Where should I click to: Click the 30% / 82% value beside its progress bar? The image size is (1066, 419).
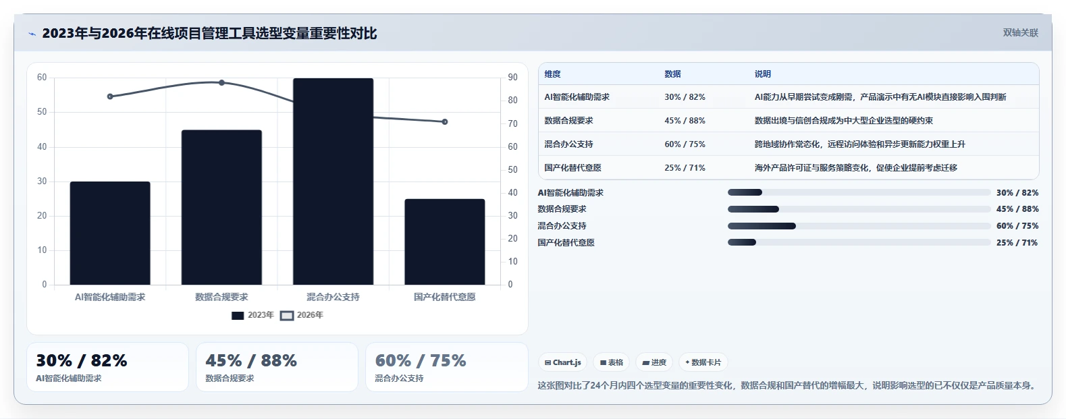[x=1017, y=193]
